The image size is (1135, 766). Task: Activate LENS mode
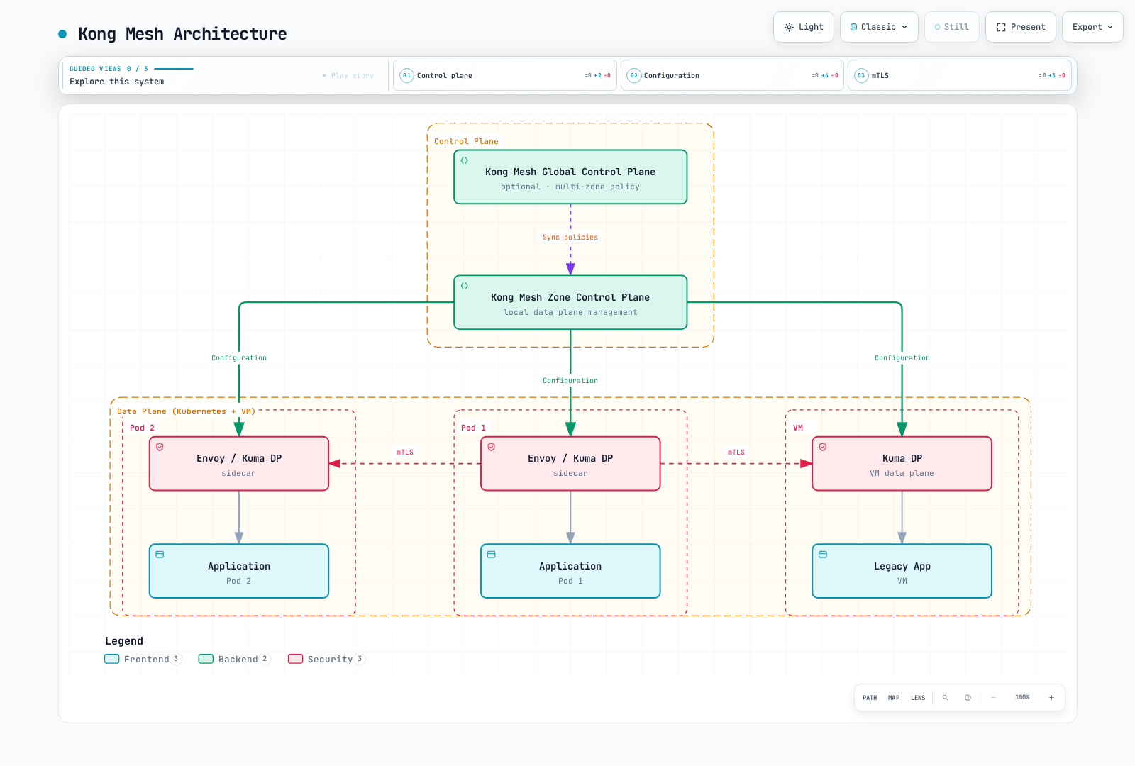[x=918, y=698]
